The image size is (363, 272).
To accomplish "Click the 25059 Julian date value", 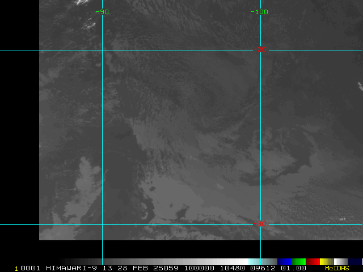I will (166, 268).
